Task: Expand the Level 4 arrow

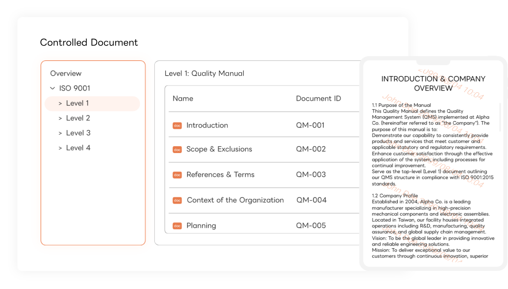Action: (x=60, y=148)
